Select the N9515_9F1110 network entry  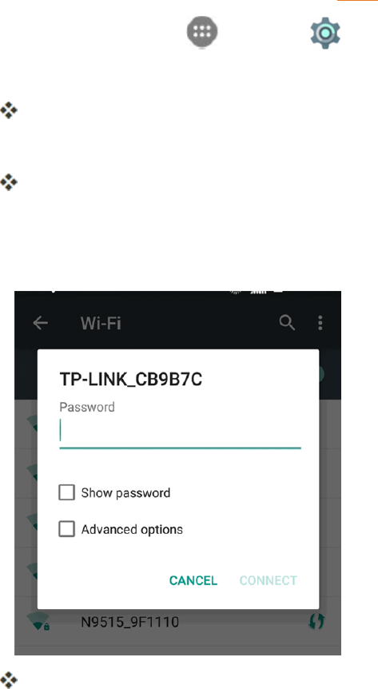pos(177,622)
